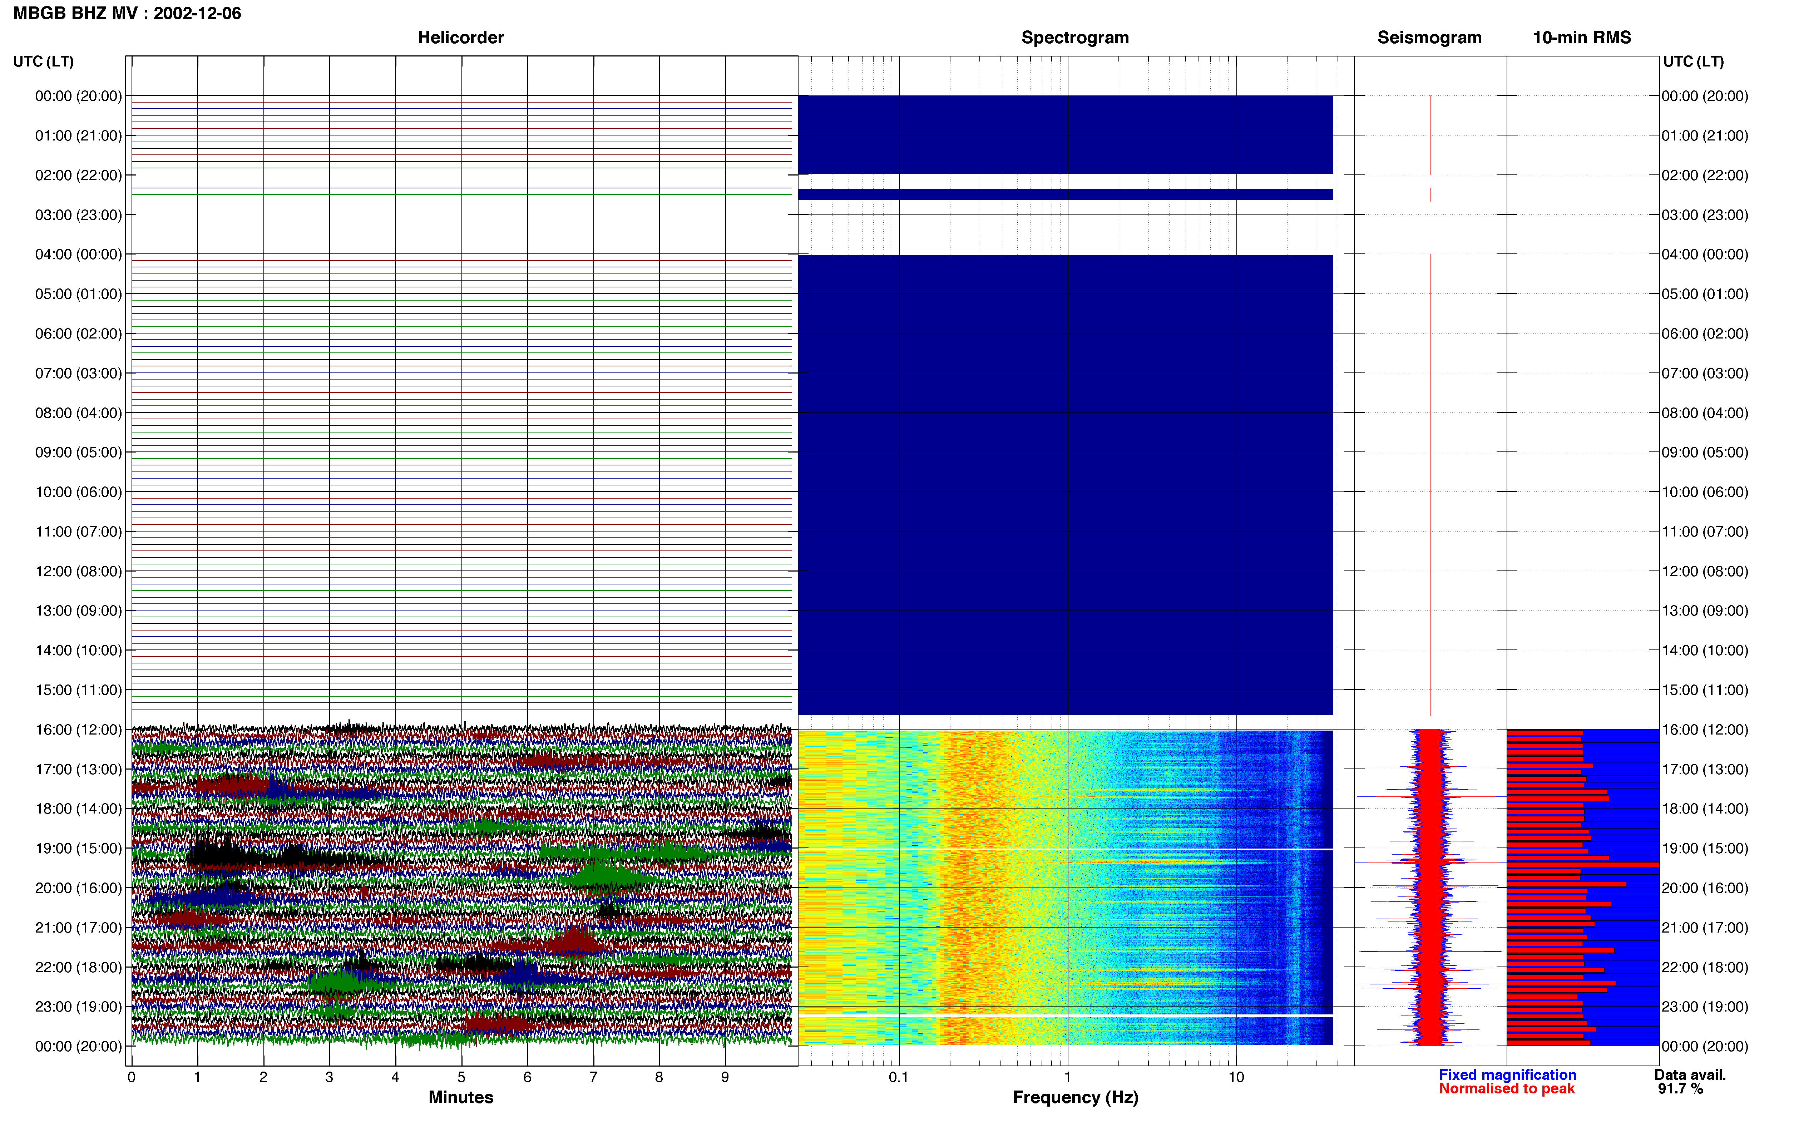Click right time label '21:00 (17:00)'
Image resolution: width=1794 pixels, height=1122 pixels.
pos(1705,928)
